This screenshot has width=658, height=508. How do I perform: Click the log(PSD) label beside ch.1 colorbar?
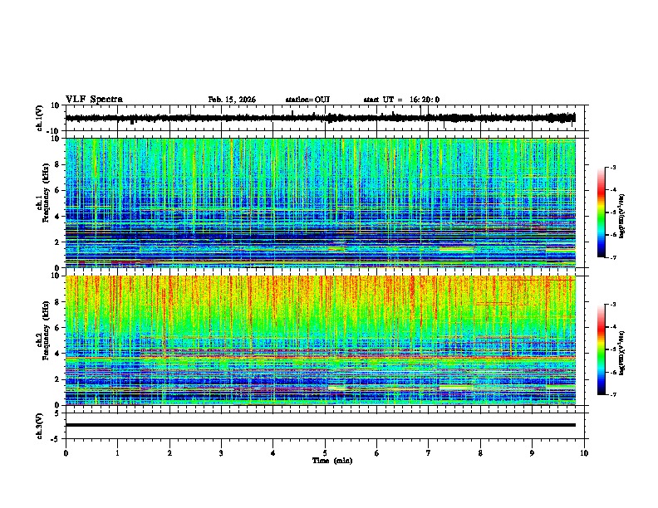622,216
